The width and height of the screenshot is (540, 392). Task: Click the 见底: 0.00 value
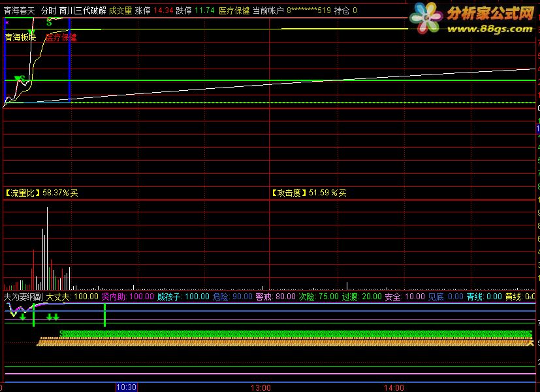[445, 297]
